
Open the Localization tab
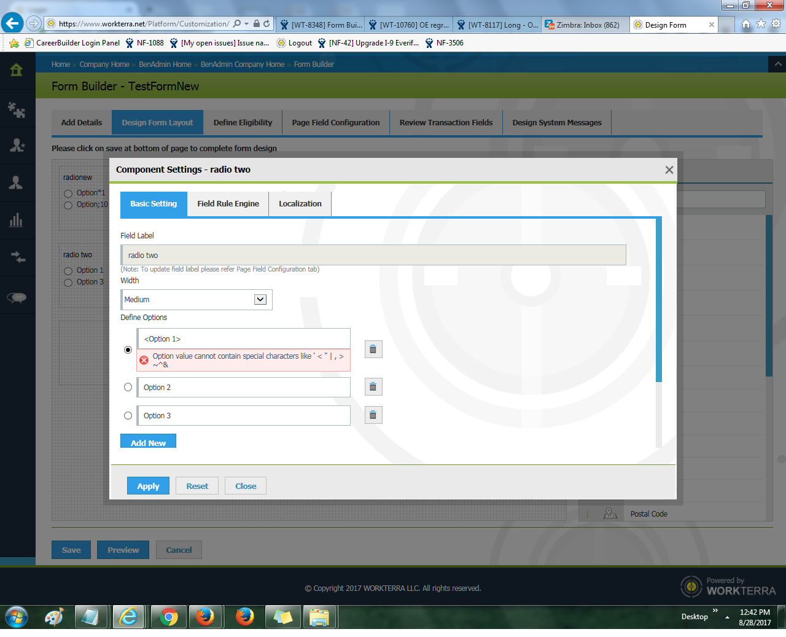300,204
